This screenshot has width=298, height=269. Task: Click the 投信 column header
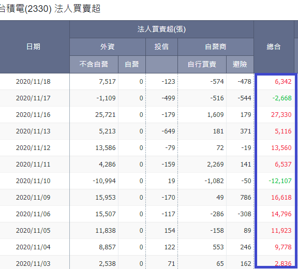tap(161, 47)
